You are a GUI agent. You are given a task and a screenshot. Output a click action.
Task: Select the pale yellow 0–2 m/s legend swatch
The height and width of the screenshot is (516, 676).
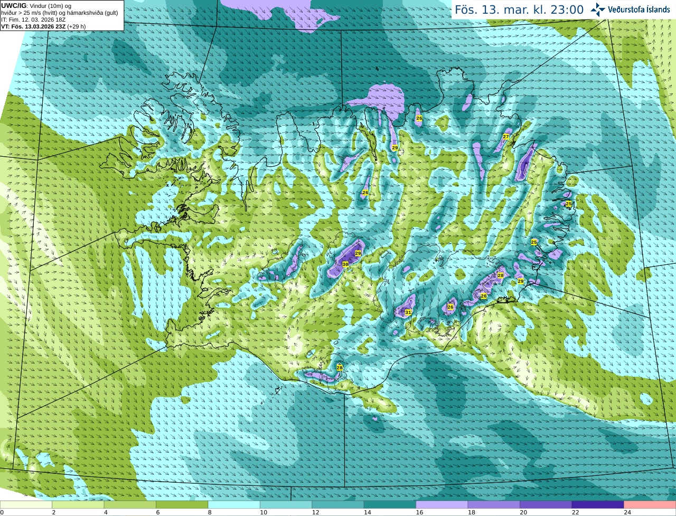(26, 504)
